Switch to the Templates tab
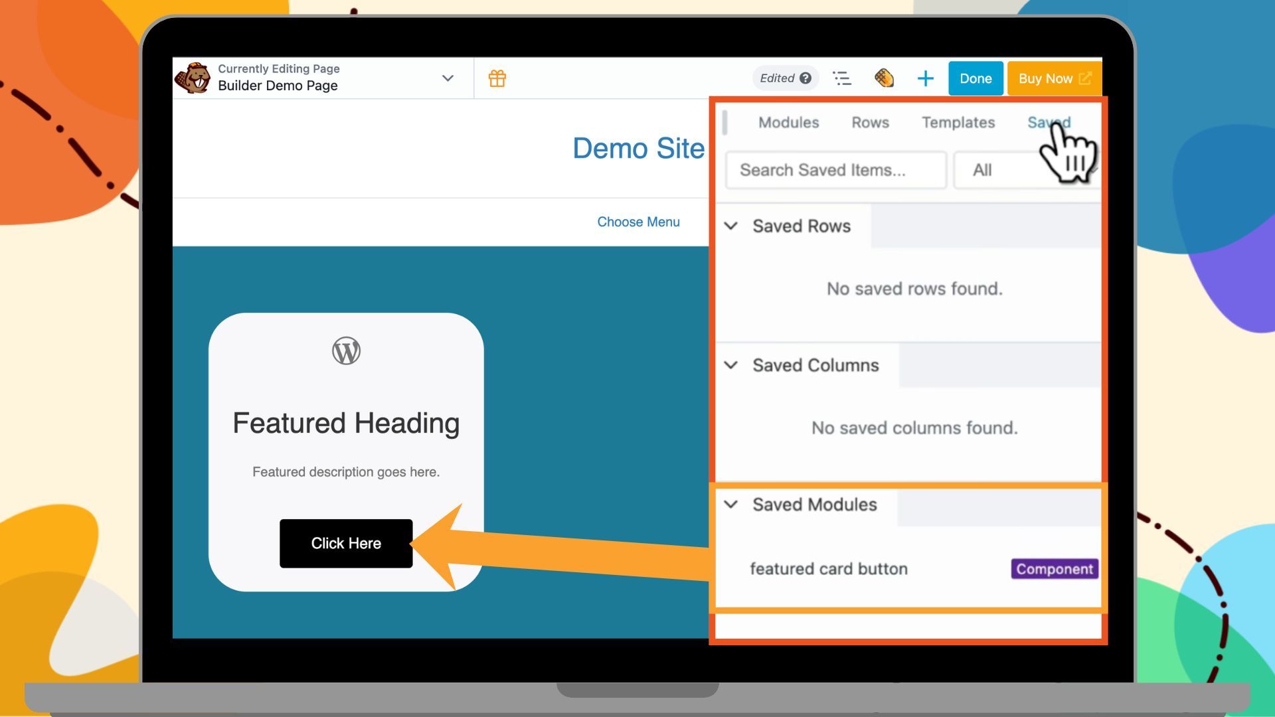The image size is (1275, 717). [x=958, y=123]
